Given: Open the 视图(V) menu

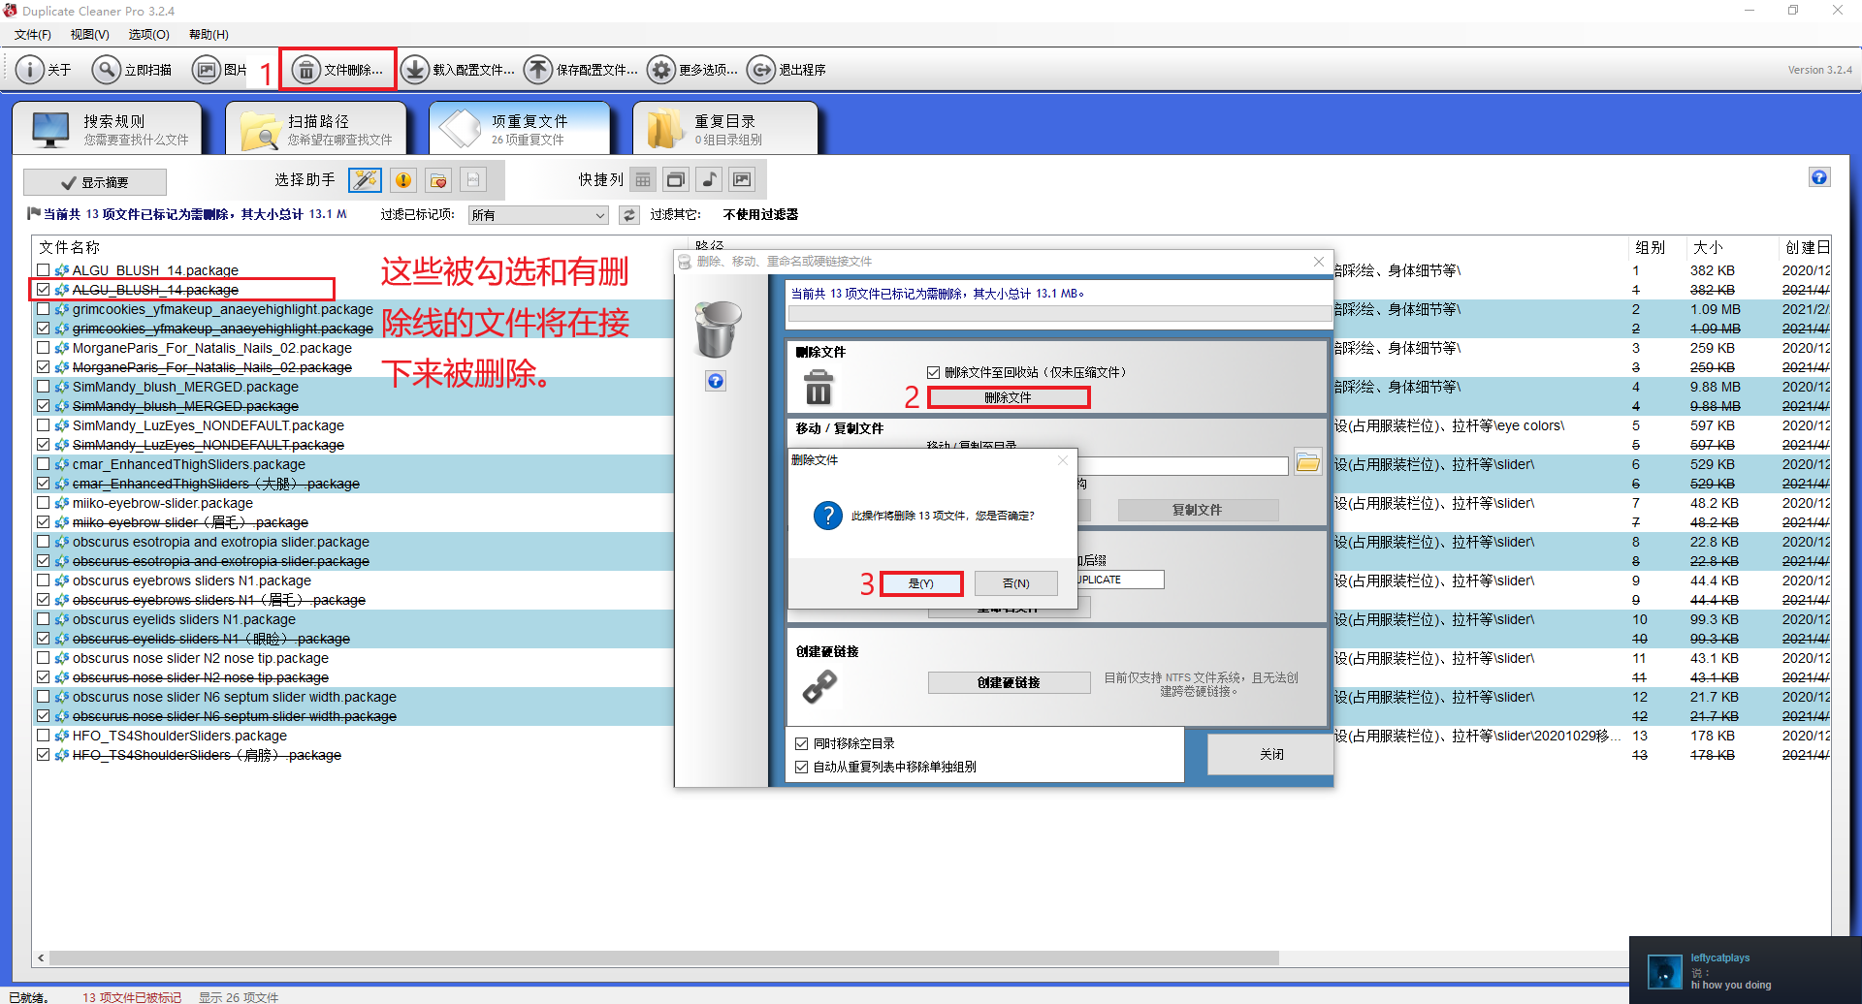Looking at the screenshot, I should (90, 35).
